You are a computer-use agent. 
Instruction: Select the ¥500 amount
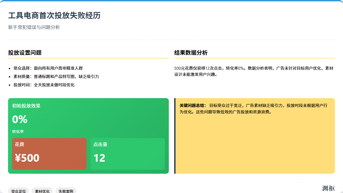point(27,158)
